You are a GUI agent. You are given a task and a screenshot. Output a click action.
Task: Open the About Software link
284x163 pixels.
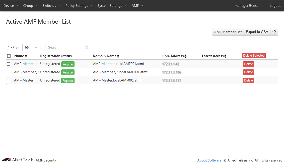[x=209, y=160]
